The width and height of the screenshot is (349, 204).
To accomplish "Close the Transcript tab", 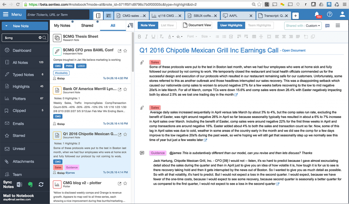I will point(286,16).
